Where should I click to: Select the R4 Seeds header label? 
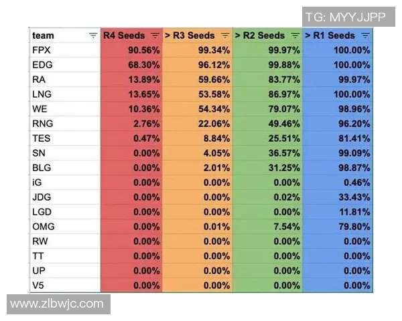click(125, 35)
